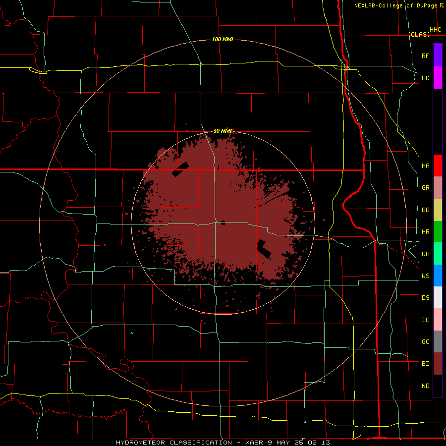
Task: Click the BD legend label
Action: [x=425, y=210]
